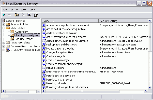This screenshot has width=153, height=100.
Task: Click the Audit Policy folder icon
Action: tap(12, 32)
